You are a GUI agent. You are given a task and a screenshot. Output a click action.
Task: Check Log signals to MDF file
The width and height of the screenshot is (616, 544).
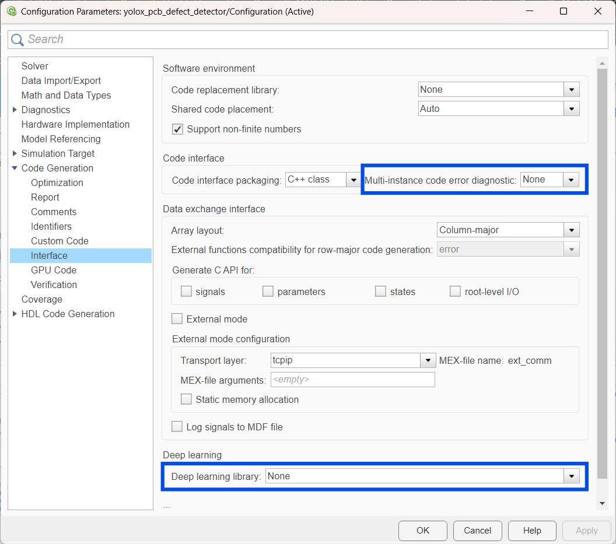(x=177, y=427)
